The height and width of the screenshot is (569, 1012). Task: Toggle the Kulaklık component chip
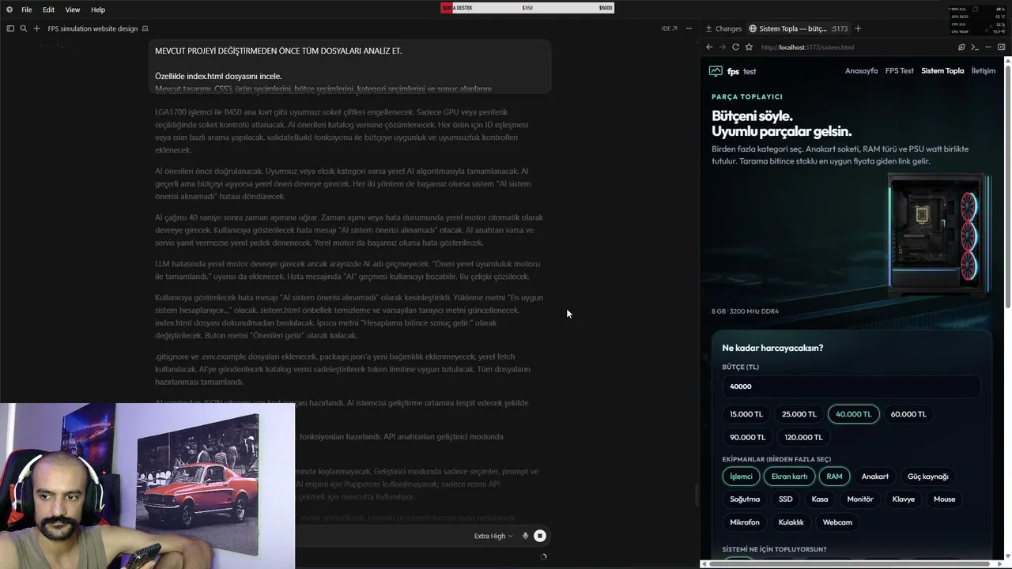click(x=791, y=522)
